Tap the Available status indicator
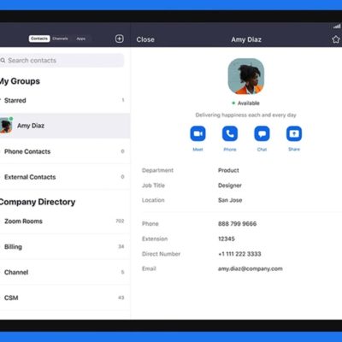The width and height of the screenshot is (342, 342). coord(246,103)
